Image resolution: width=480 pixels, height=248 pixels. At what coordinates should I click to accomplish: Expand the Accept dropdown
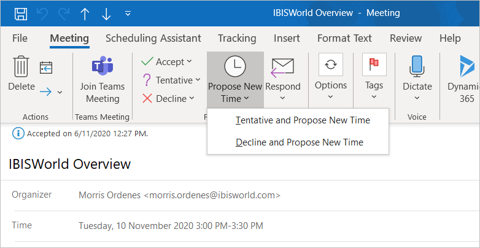[189, 61]
